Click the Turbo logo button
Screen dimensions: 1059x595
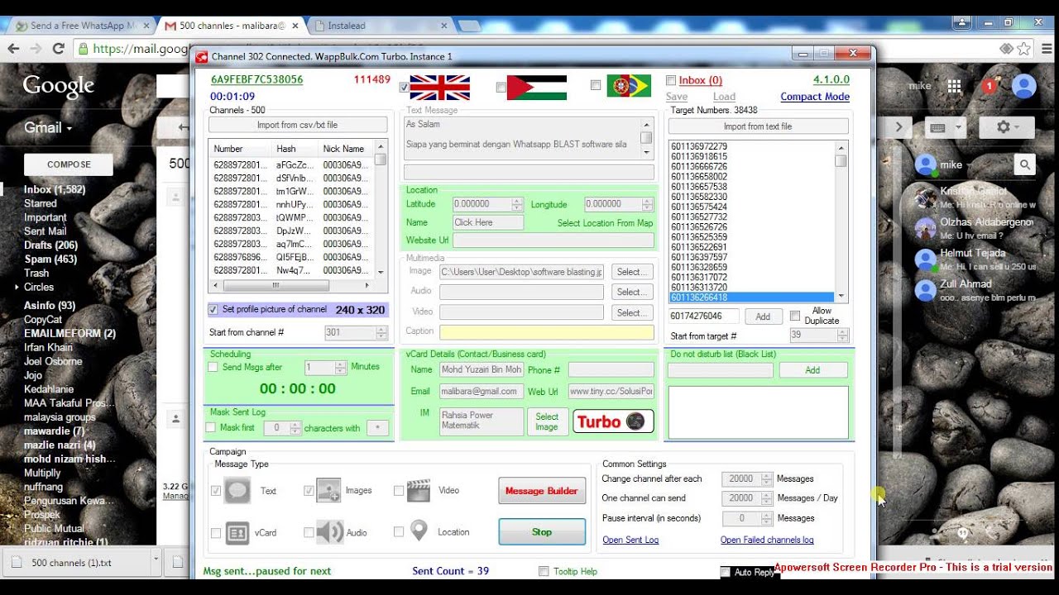coord(613,421)
